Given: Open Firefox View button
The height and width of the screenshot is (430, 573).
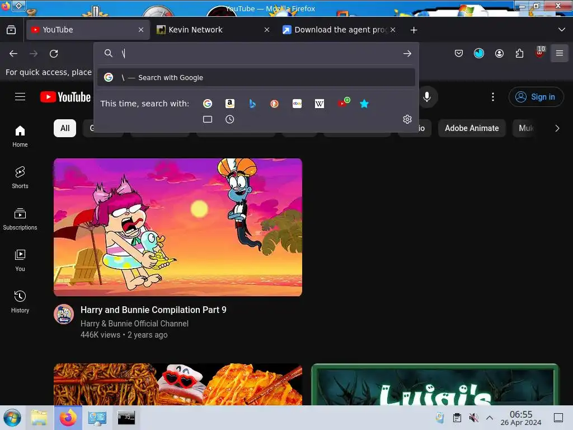Looking at the screenshot, I should click(11, 30).
